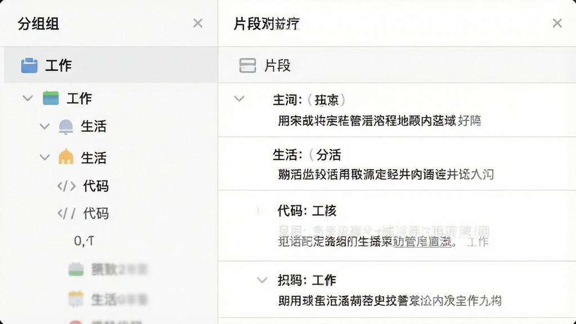The image size is (576, 324).
Task: Collapse the green-folder 工作 tree node
Action: click(x=28, y=98)
